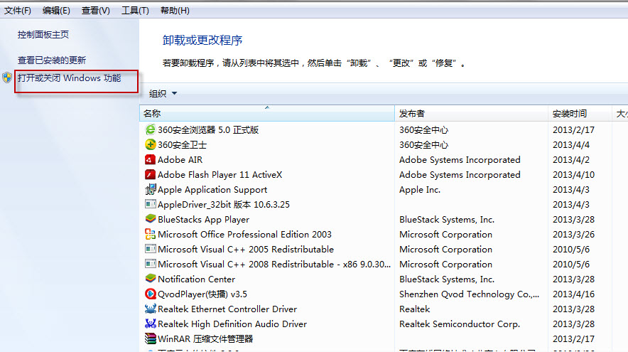The image size is (628, 352).
Task: Select the 360安全卫士 icon
Action: tap(150, 145)
